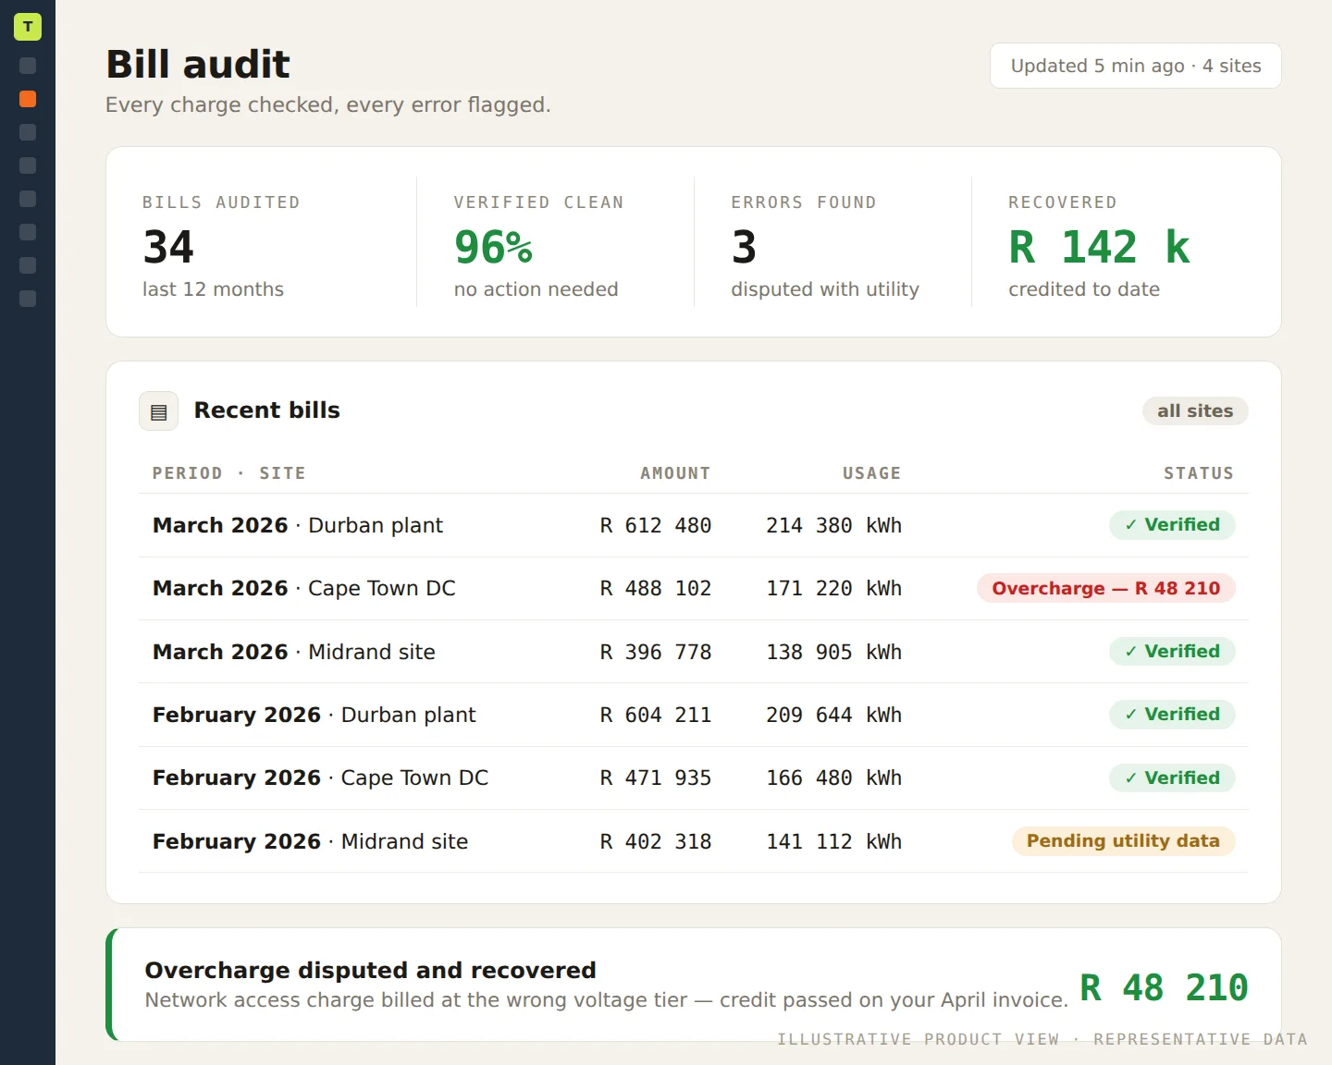
Task: Click Verified badge for March Durban plant
Action: (x=1172, y=524)
